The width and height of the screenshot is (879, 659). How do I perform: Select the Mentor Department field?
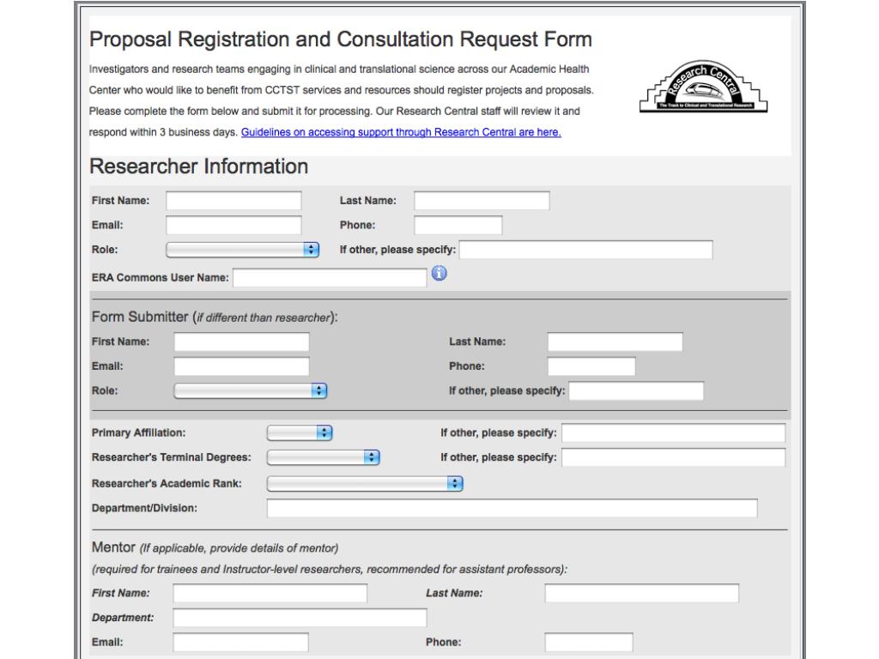coord(300,618)
